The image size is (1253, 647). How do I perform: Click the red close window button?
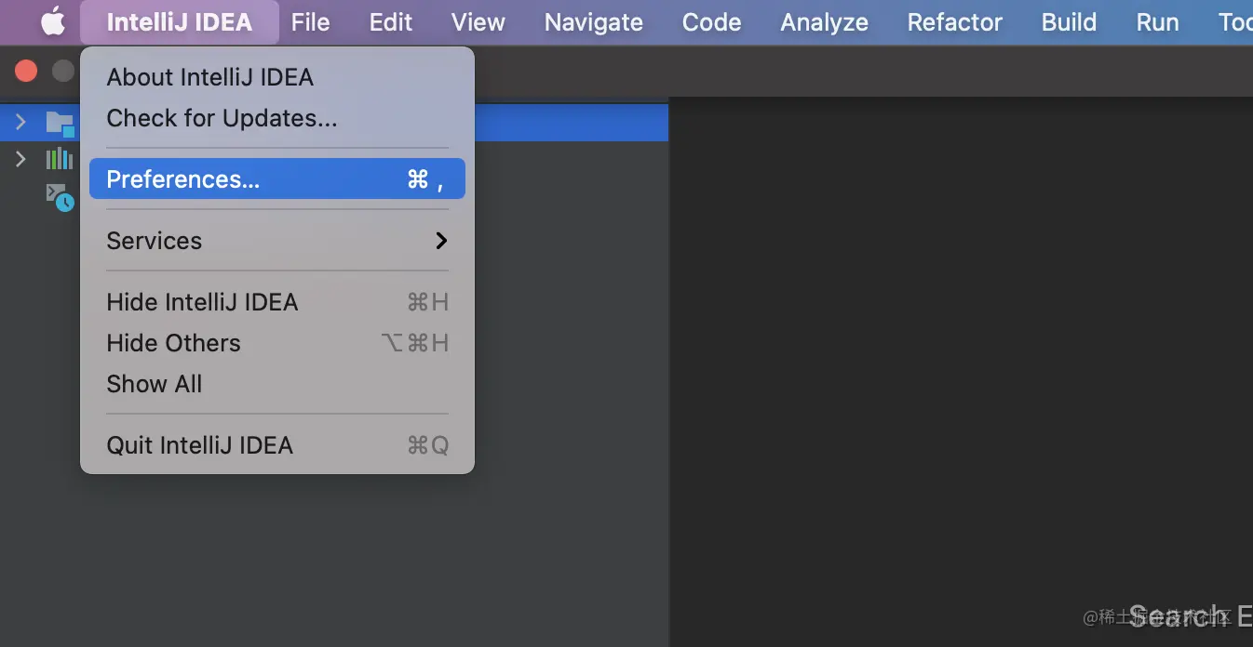click(x=26, y=71)
